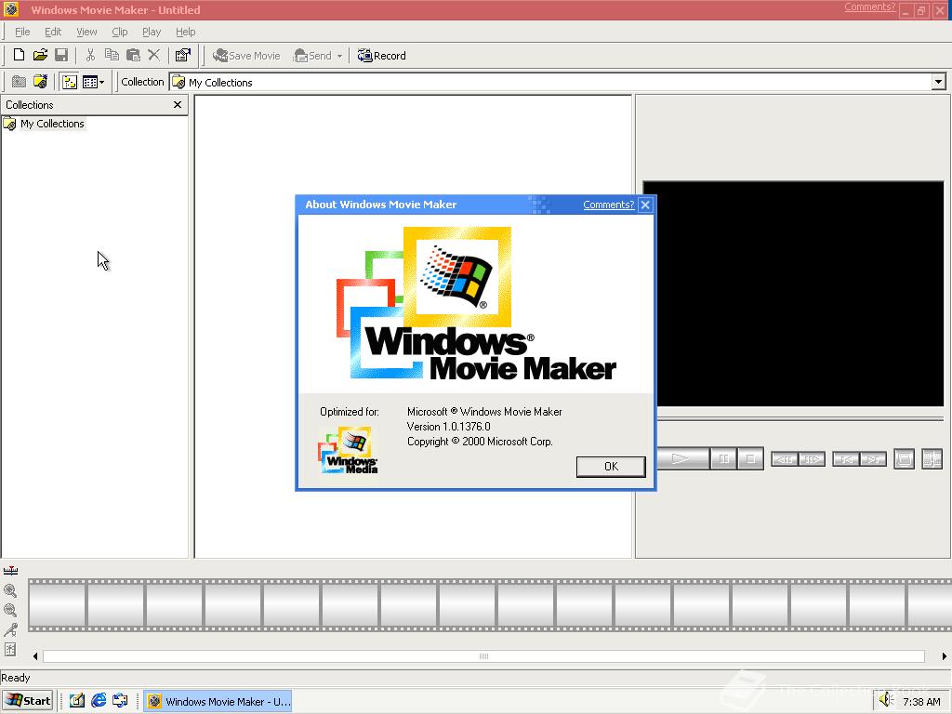Open the File menu
Screen dimensions: 952x714
pyautogui.click(x=22, y=32)
